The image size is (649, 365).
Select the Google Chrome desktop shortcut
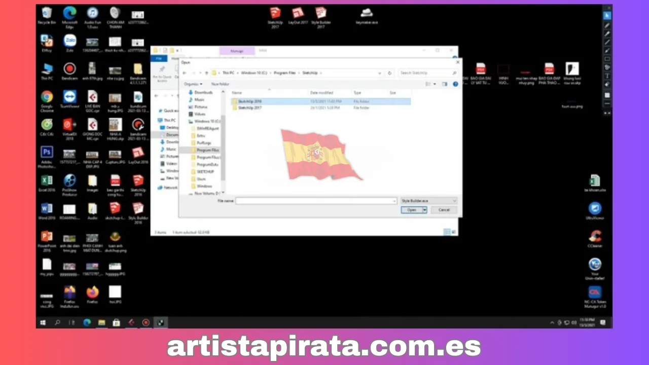pyautogui.click(x=47, y=100)
